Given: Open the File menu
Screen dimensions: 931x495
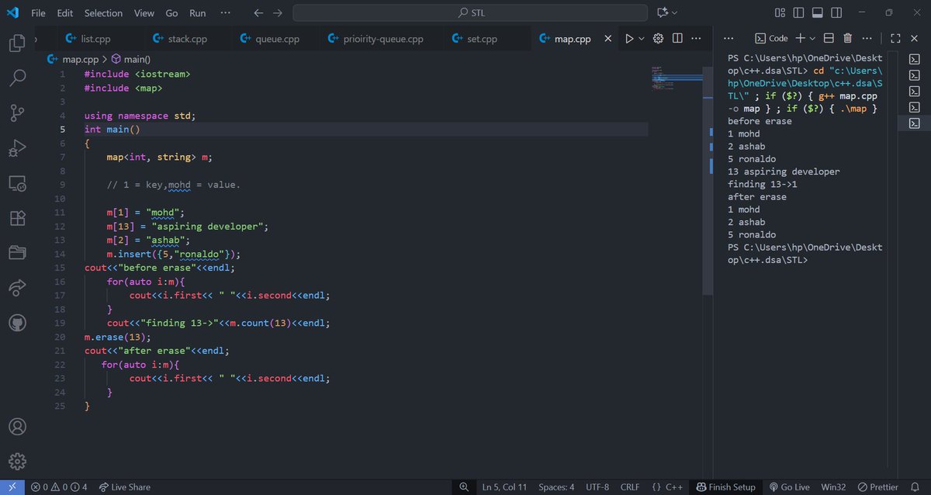Looking at the screenshot, I should click(x=38, y=12).
